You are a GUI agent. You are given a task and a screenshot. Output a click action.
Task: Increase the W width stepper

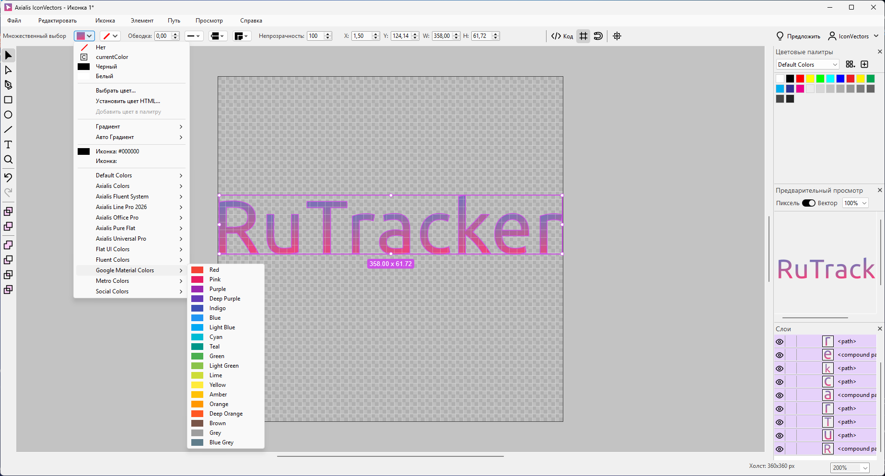(456, 34)
